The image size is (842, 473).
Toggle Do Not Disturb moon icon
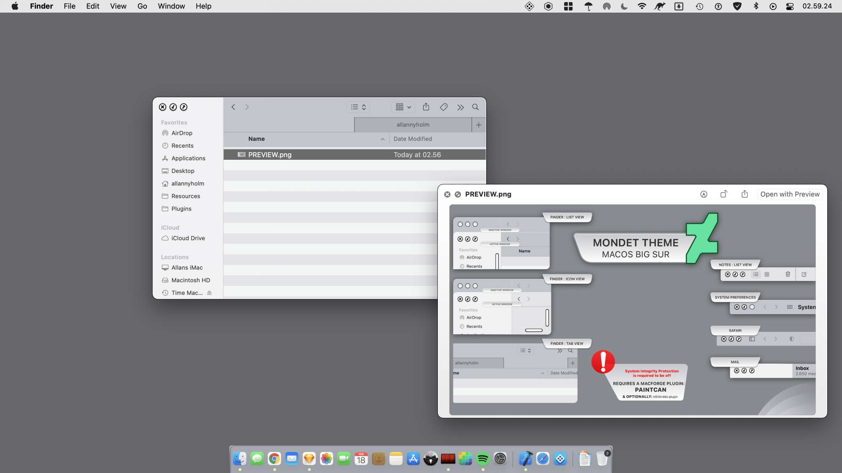pos(624,6)
